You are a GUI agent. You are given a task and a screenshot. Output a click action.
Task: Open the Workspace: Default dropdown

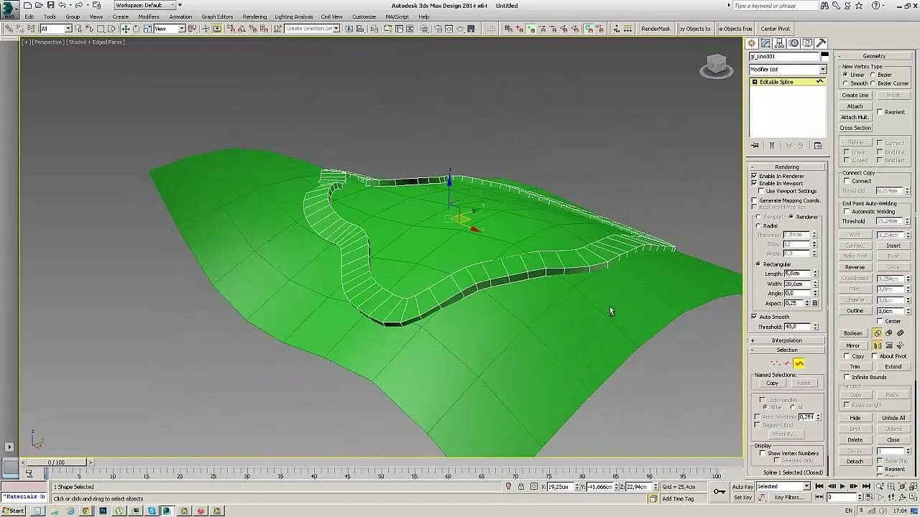(x=146, y=5)
